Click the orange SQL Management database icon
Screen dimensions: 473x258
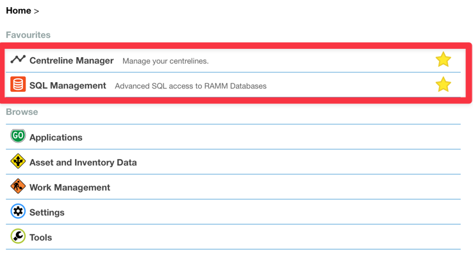pos(18,84)
